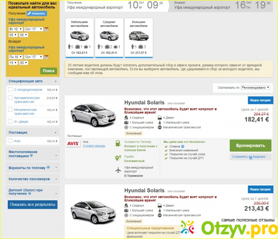This screenshot has height=239, width=278.
Task: Check the С кондиционером filter
Action: (x=10, y=90)
